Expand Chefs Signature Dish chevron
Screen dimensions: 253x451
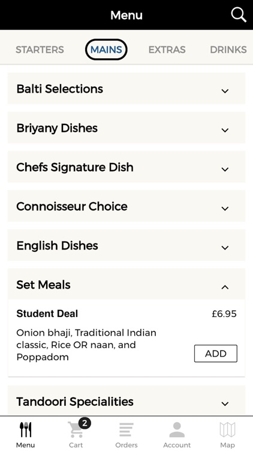225,169
